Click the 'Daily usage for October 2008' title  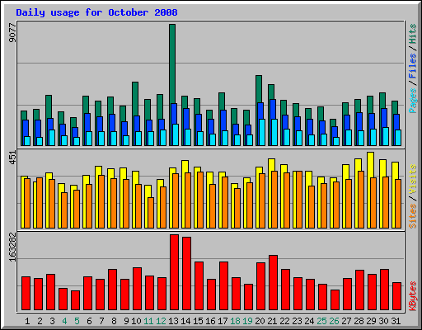pyautogui.click(x=96, y=12)
